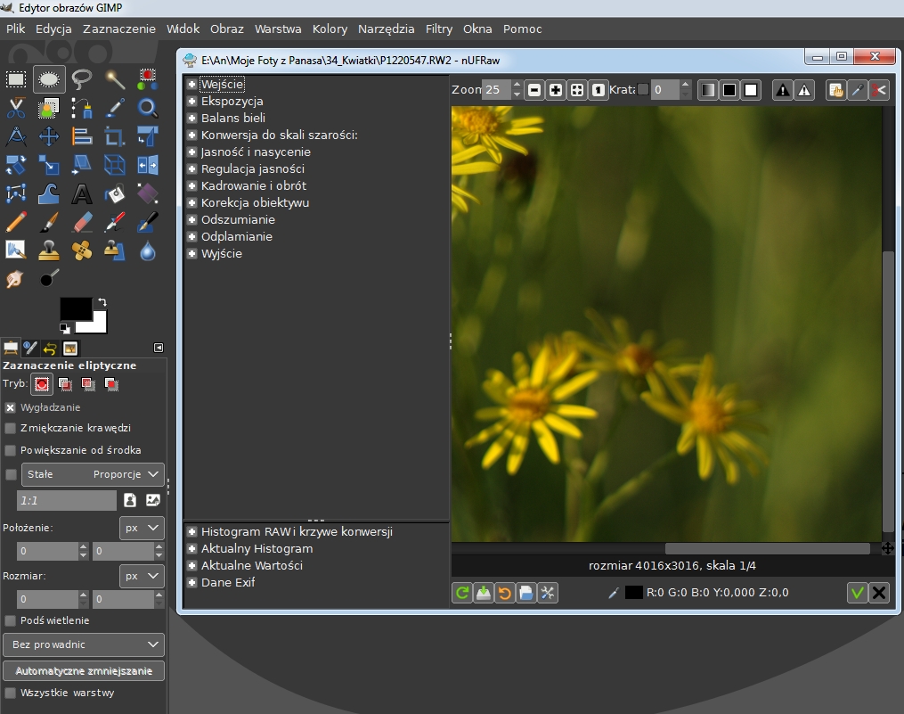Open the Bez prowadnic dropdown
This screenshot has width=904, height=714.
(x=84, y=644)
